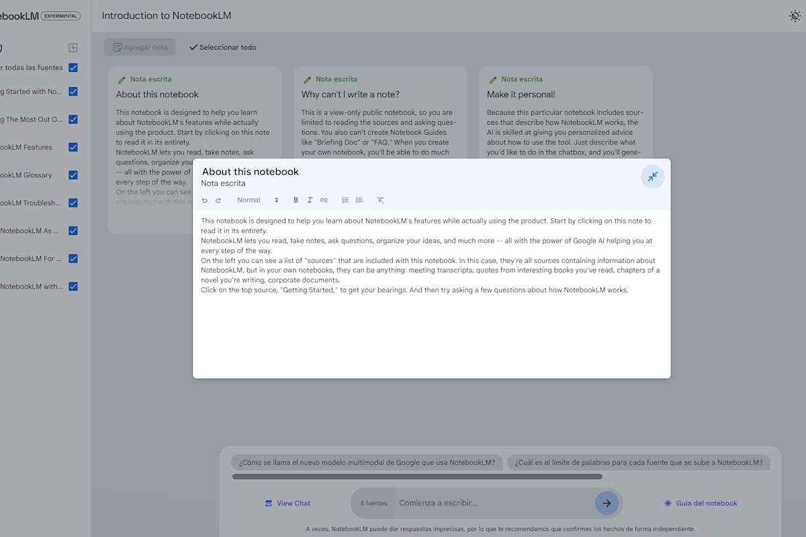Screen dimensions: 806x537
Task: Toggle dark mode from the top-right icon
Action: pyautogui.click(x=795, y=15)
